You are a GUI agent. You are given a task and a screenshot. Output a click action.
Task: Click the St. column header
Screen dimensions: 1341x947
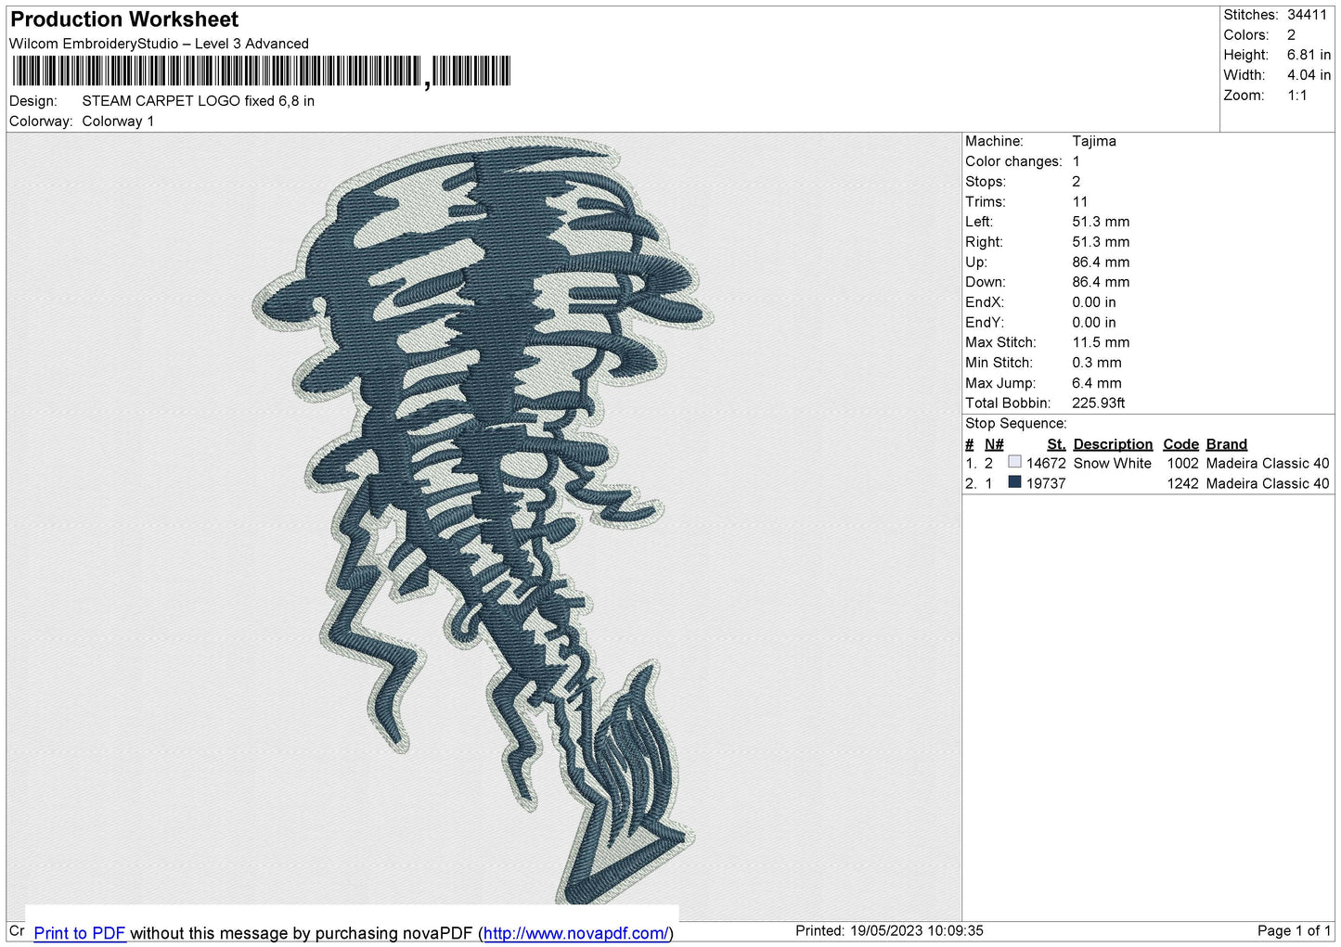pos(1056,444)
